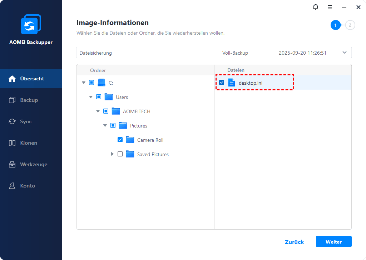Click the Werkzeuge toolbox icon
This screenshot has height=260, width=366.
[12, 164]
